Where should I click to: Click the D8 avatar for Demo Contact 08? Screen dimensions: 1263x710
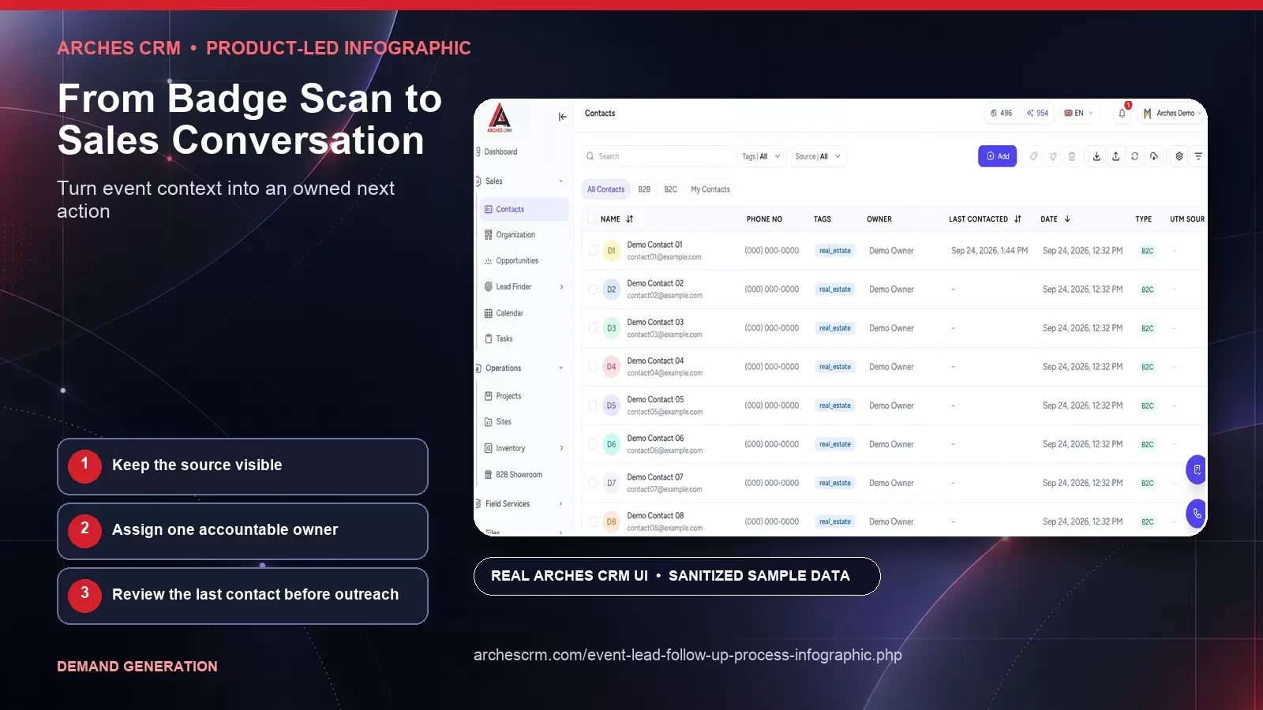click(x=611, y=521)
